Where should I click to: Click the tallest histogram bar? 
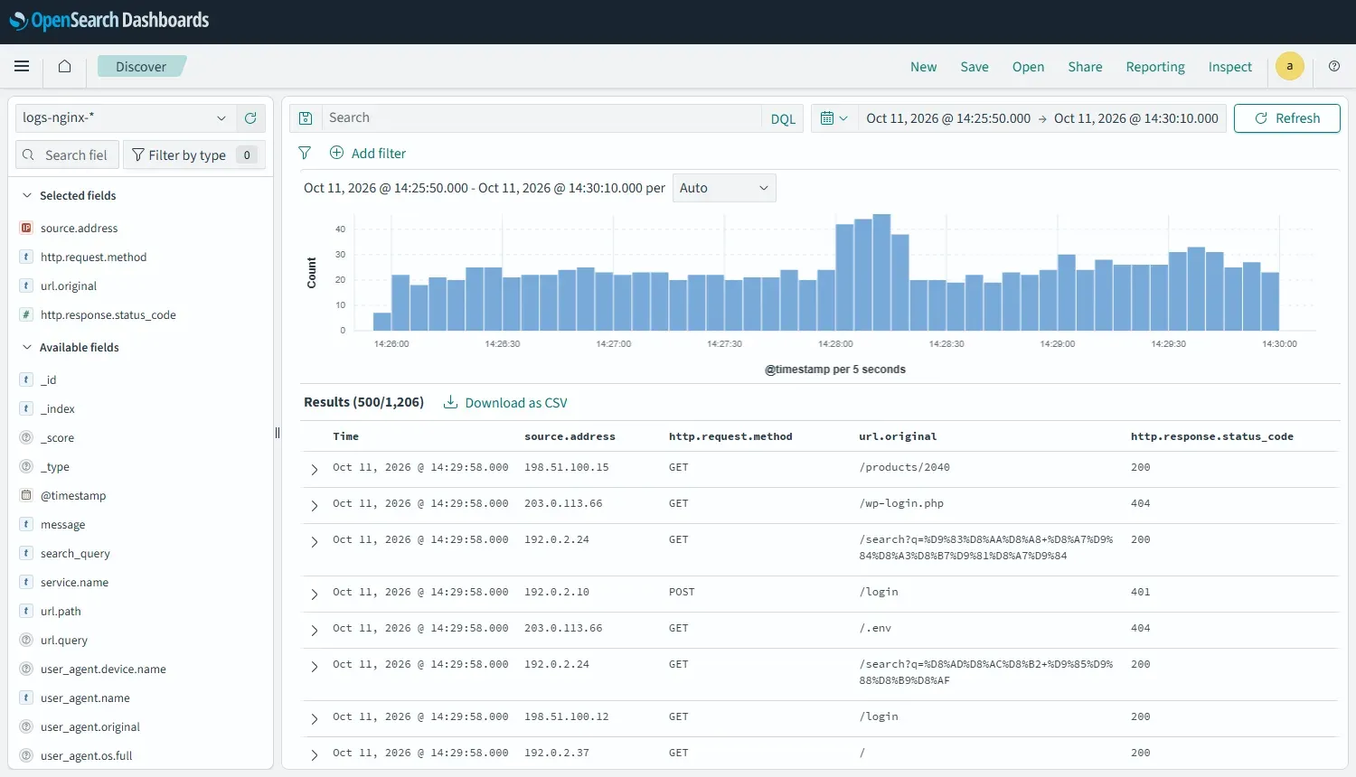pos(881,272)
